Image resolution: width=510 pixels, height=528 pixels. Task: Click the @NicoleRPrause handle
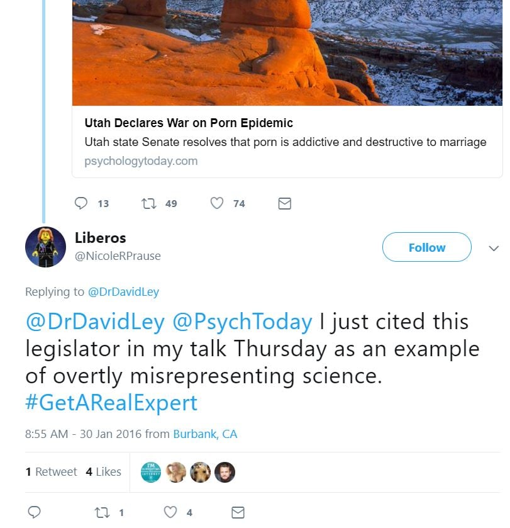(118, 256)
